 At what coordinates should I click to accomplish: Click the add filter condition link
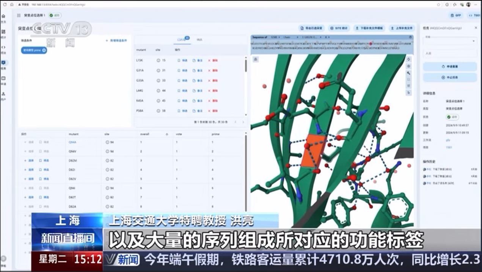(x=116, y=40)
